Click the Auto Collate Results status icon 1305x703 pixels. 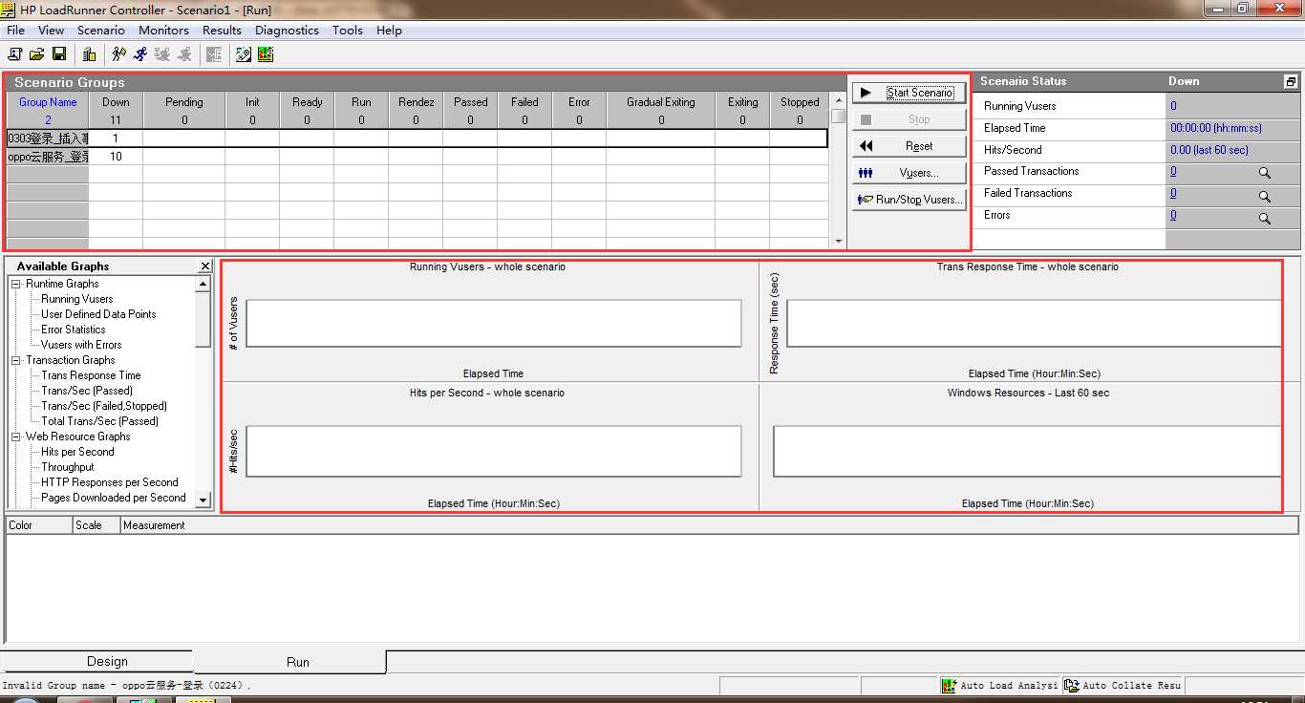click(x=1072, y=686)
